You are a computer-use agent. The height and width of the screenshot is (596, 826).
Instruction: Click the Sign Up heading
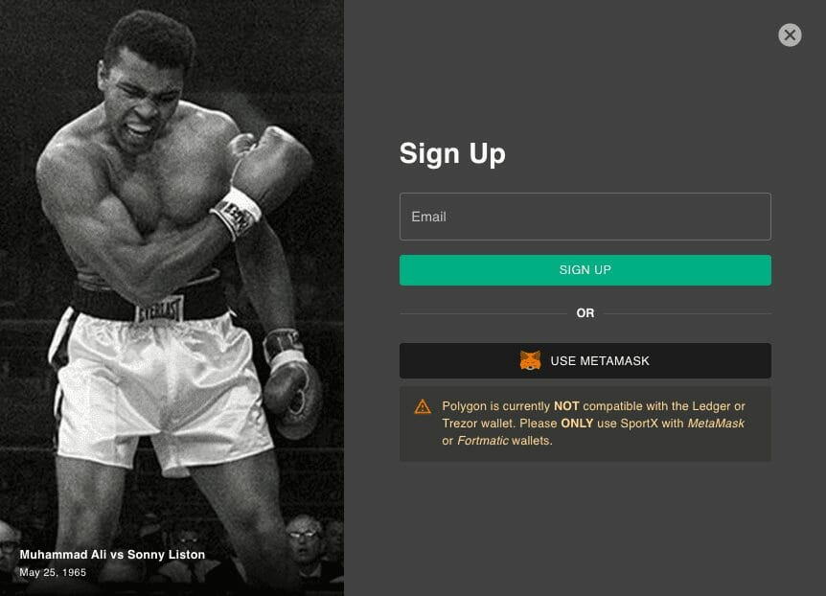tap(452, 154)
